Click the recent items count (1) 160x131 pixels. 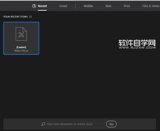click(30, 17)
